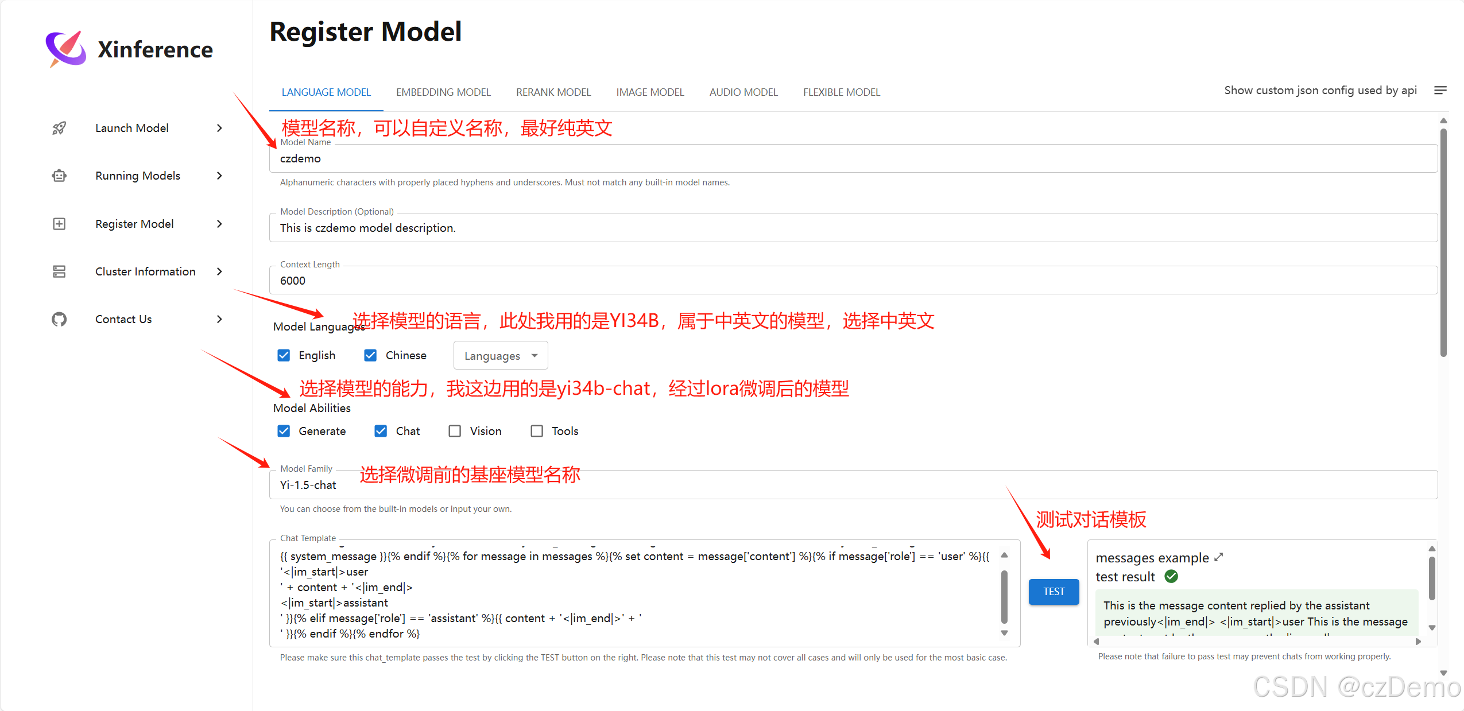
Task: Click the Model Name input field
Action: coord(853,158)
